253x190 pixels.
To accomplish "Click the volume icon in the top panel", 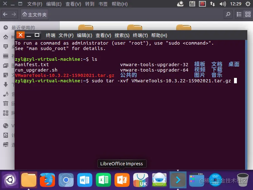I will pyautogui.click(x=223, y=4).
